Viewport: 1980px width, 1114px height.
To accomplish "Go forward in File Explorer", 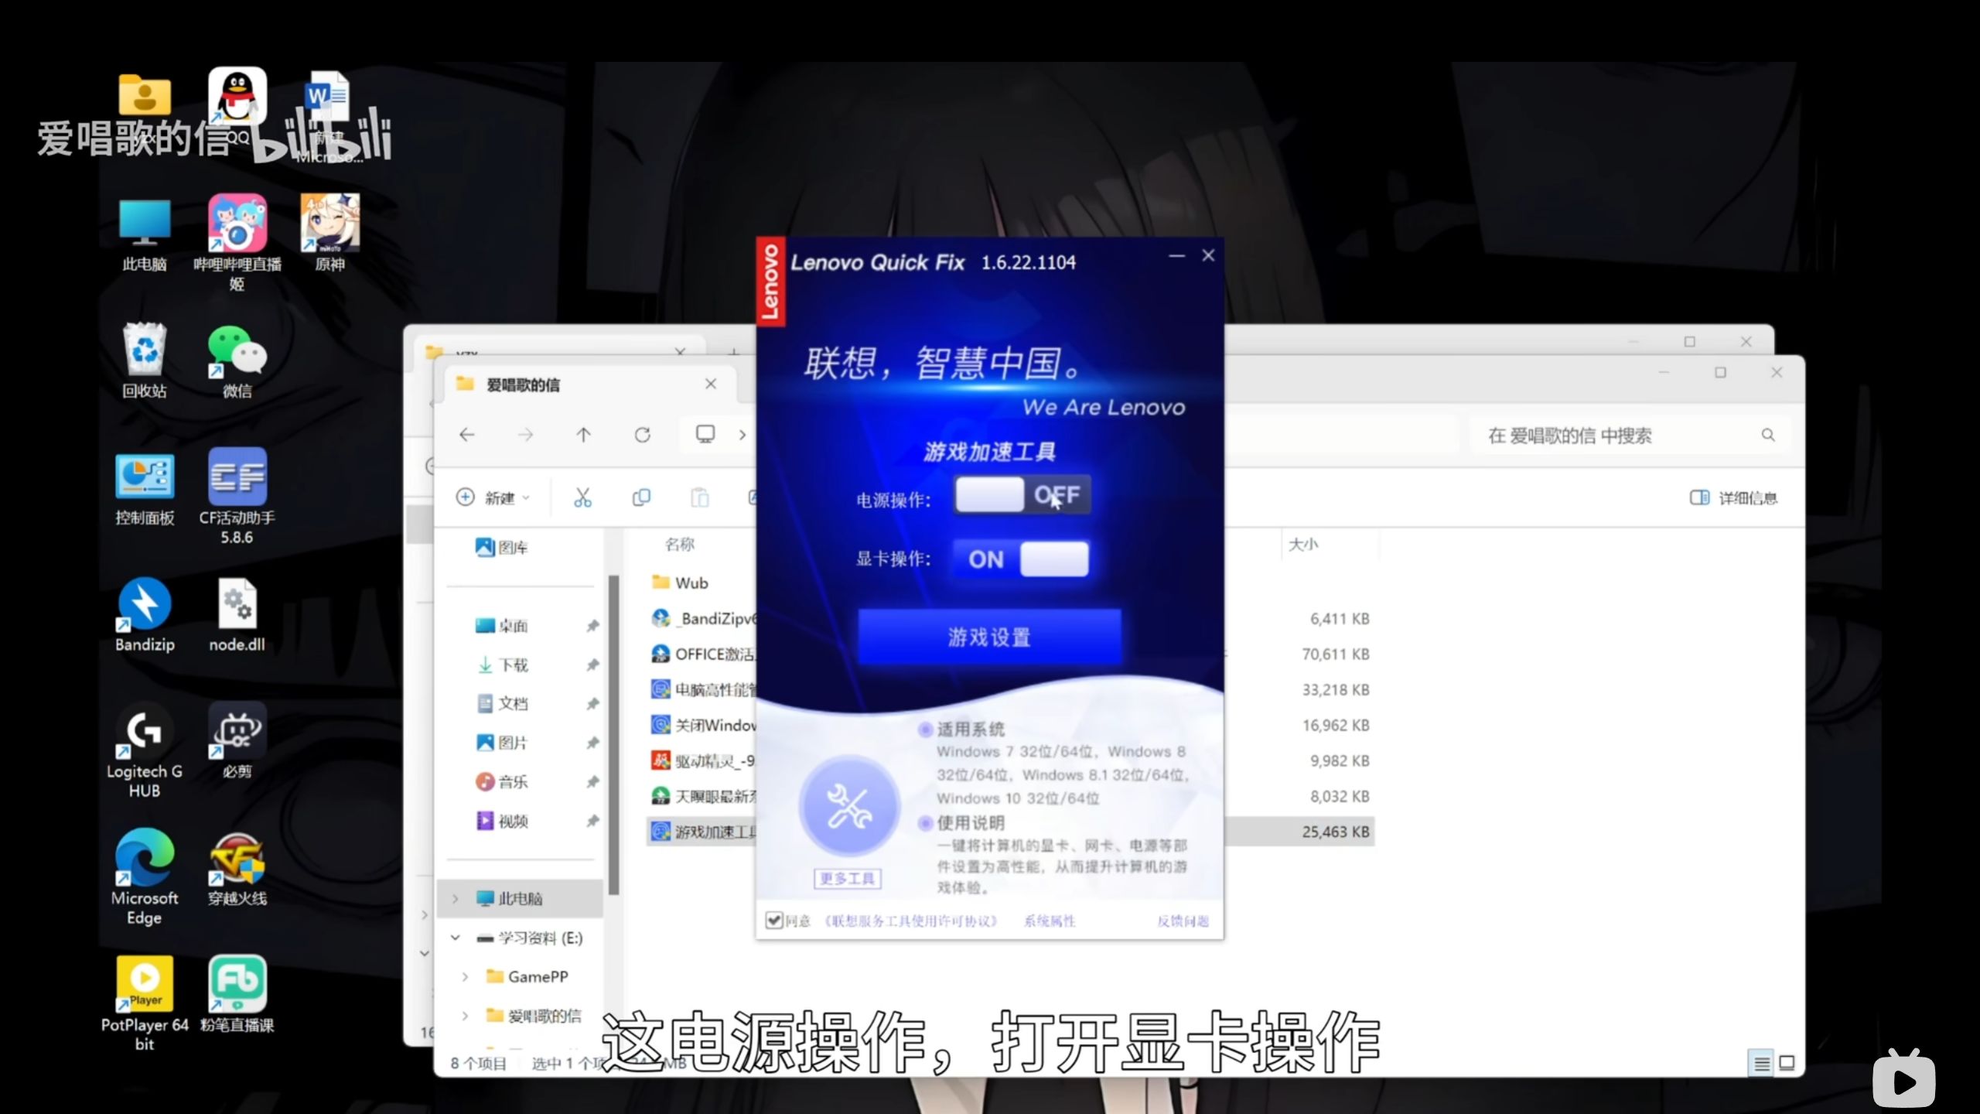I will pyautogui.click(x=525, y=435).
